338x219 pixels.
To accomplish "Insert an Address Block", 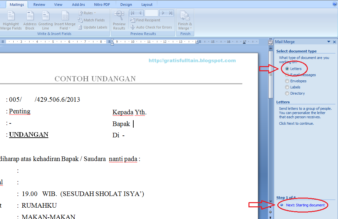I will point(30,20).
